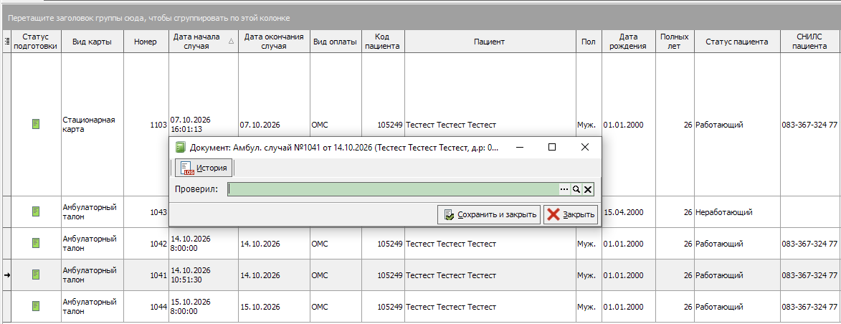
Task: Close the Документ dialog with the title X
Action: coord(585,147)
